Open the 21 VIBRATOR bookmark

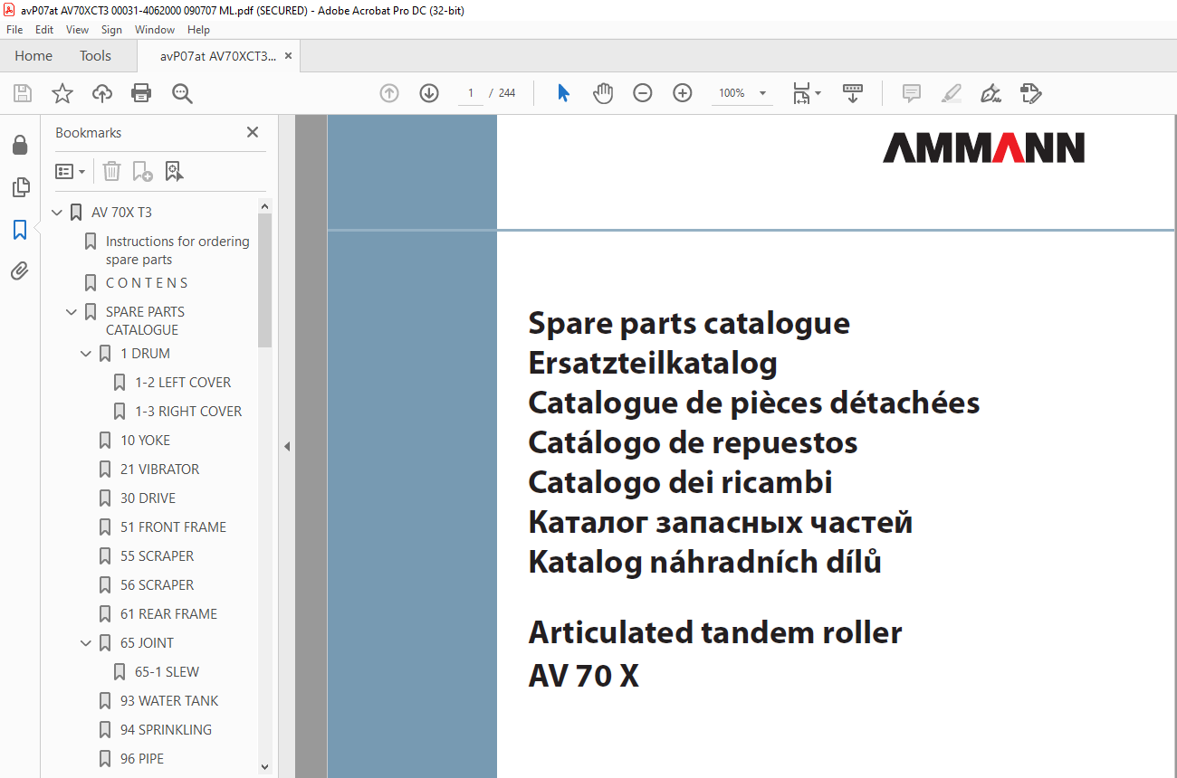point(159,470)
